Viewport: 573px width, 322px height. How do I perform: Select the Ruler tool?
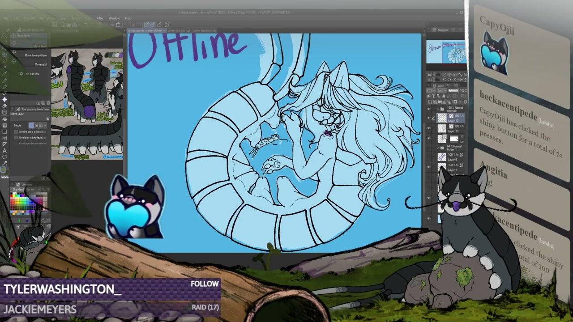pos(4,144)
